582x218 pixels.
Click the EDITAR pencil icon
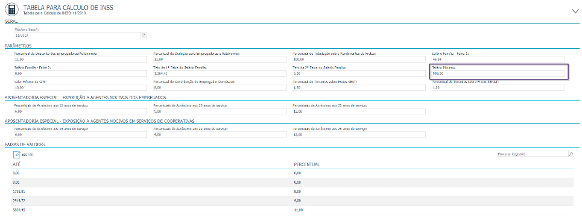click(17, 154)
